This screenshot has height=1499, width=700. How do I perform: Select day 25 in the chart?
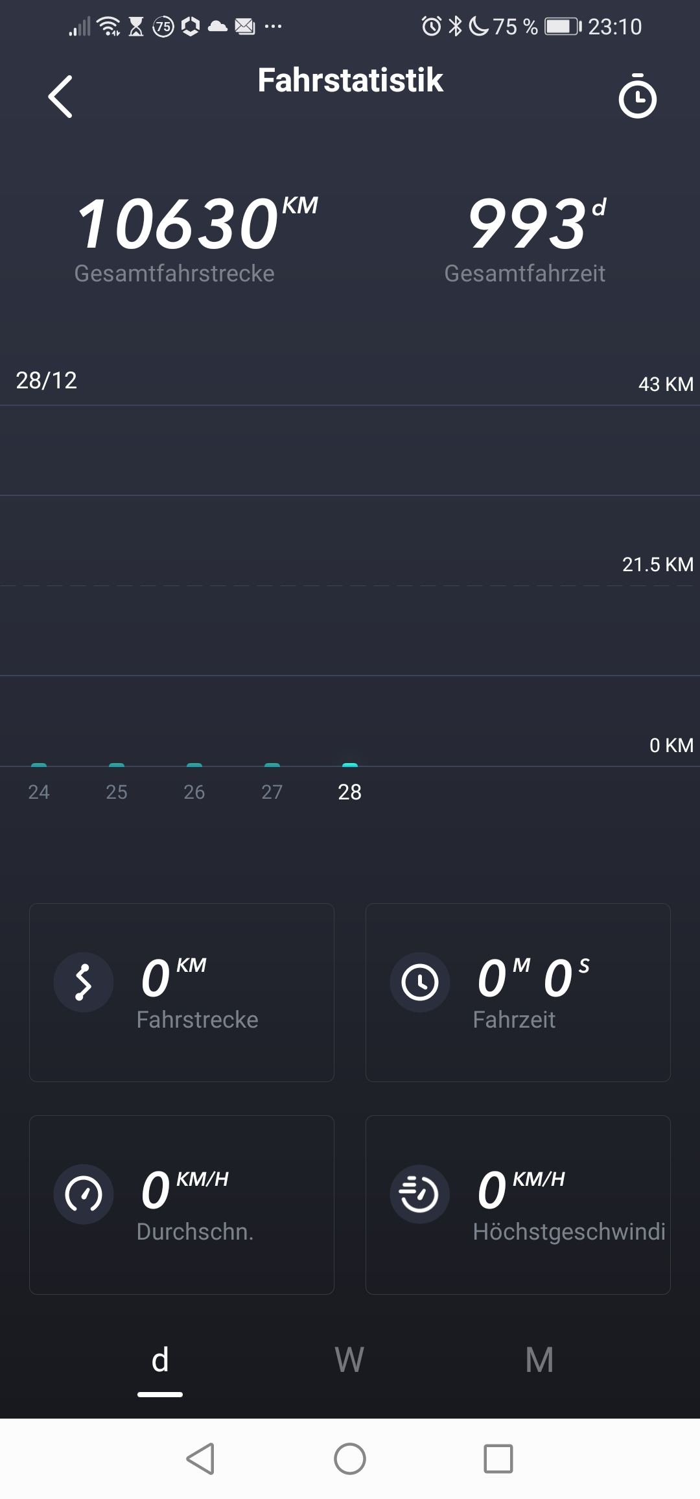pos(117,791)
